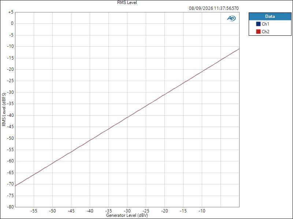Image resolution: width=293 pixels, height=219 pixels.
Task: Click the +5 value on the vertical axis
Action: click(x=11, y=12)
